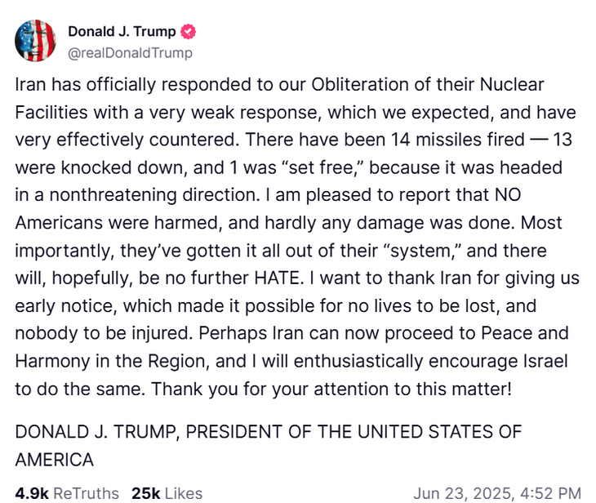596x503 pixels.
Task: Open the Jun 23, 2025 date link
Action: [x=462, y=493]
